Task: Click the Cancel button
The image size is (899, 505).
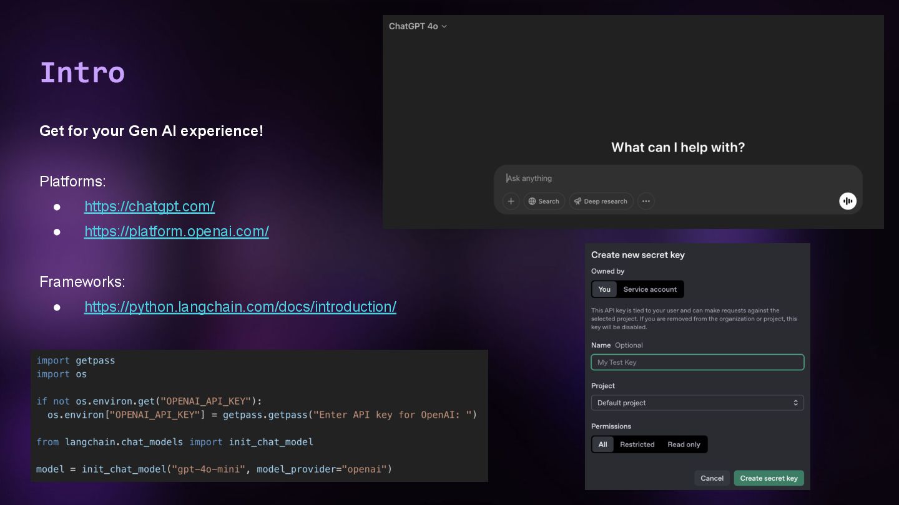Action: 712,478
